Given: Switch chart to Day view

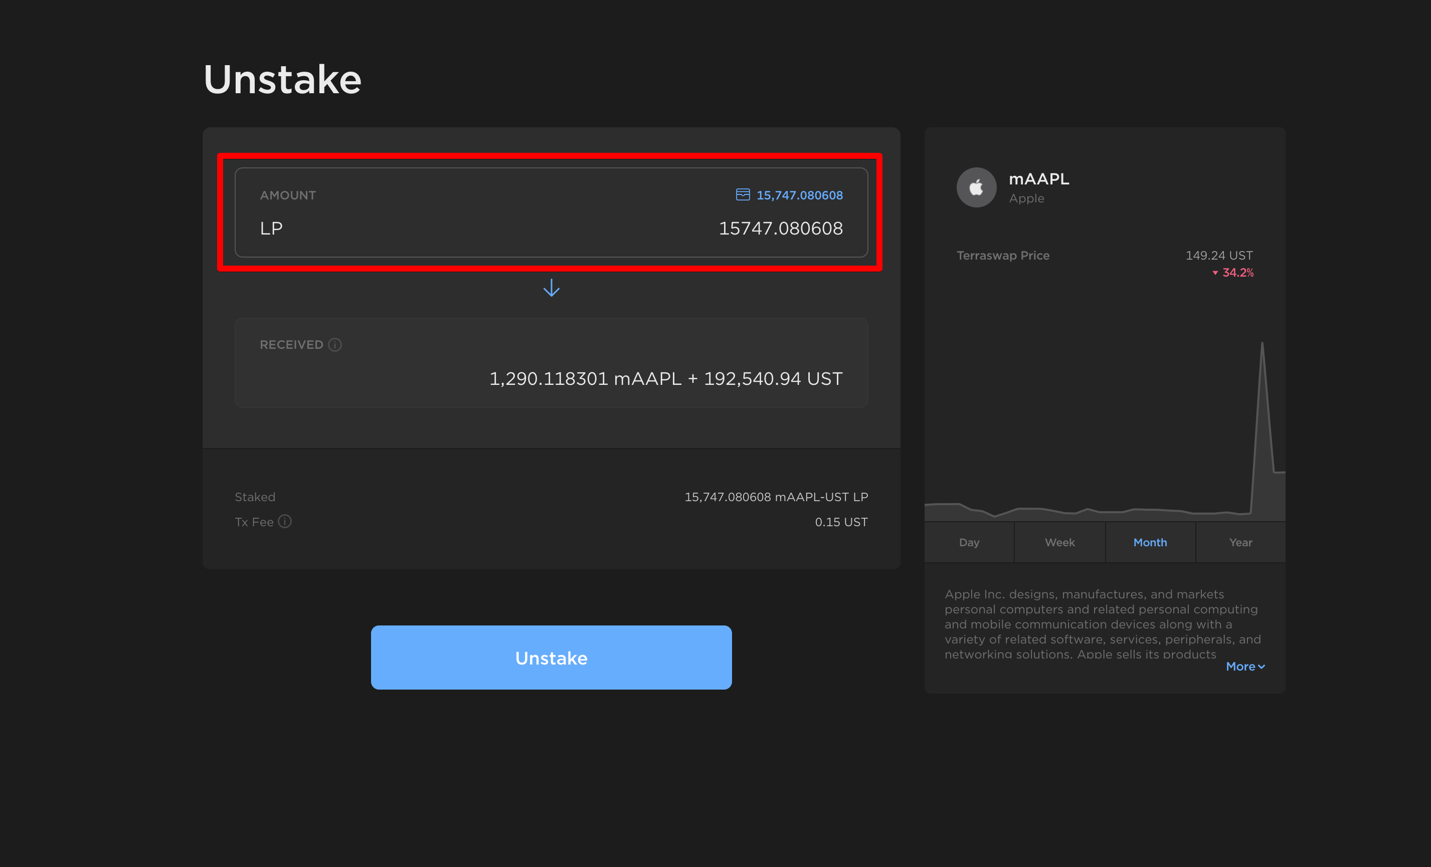Looking at the screenshot, I should pos(969,542).
